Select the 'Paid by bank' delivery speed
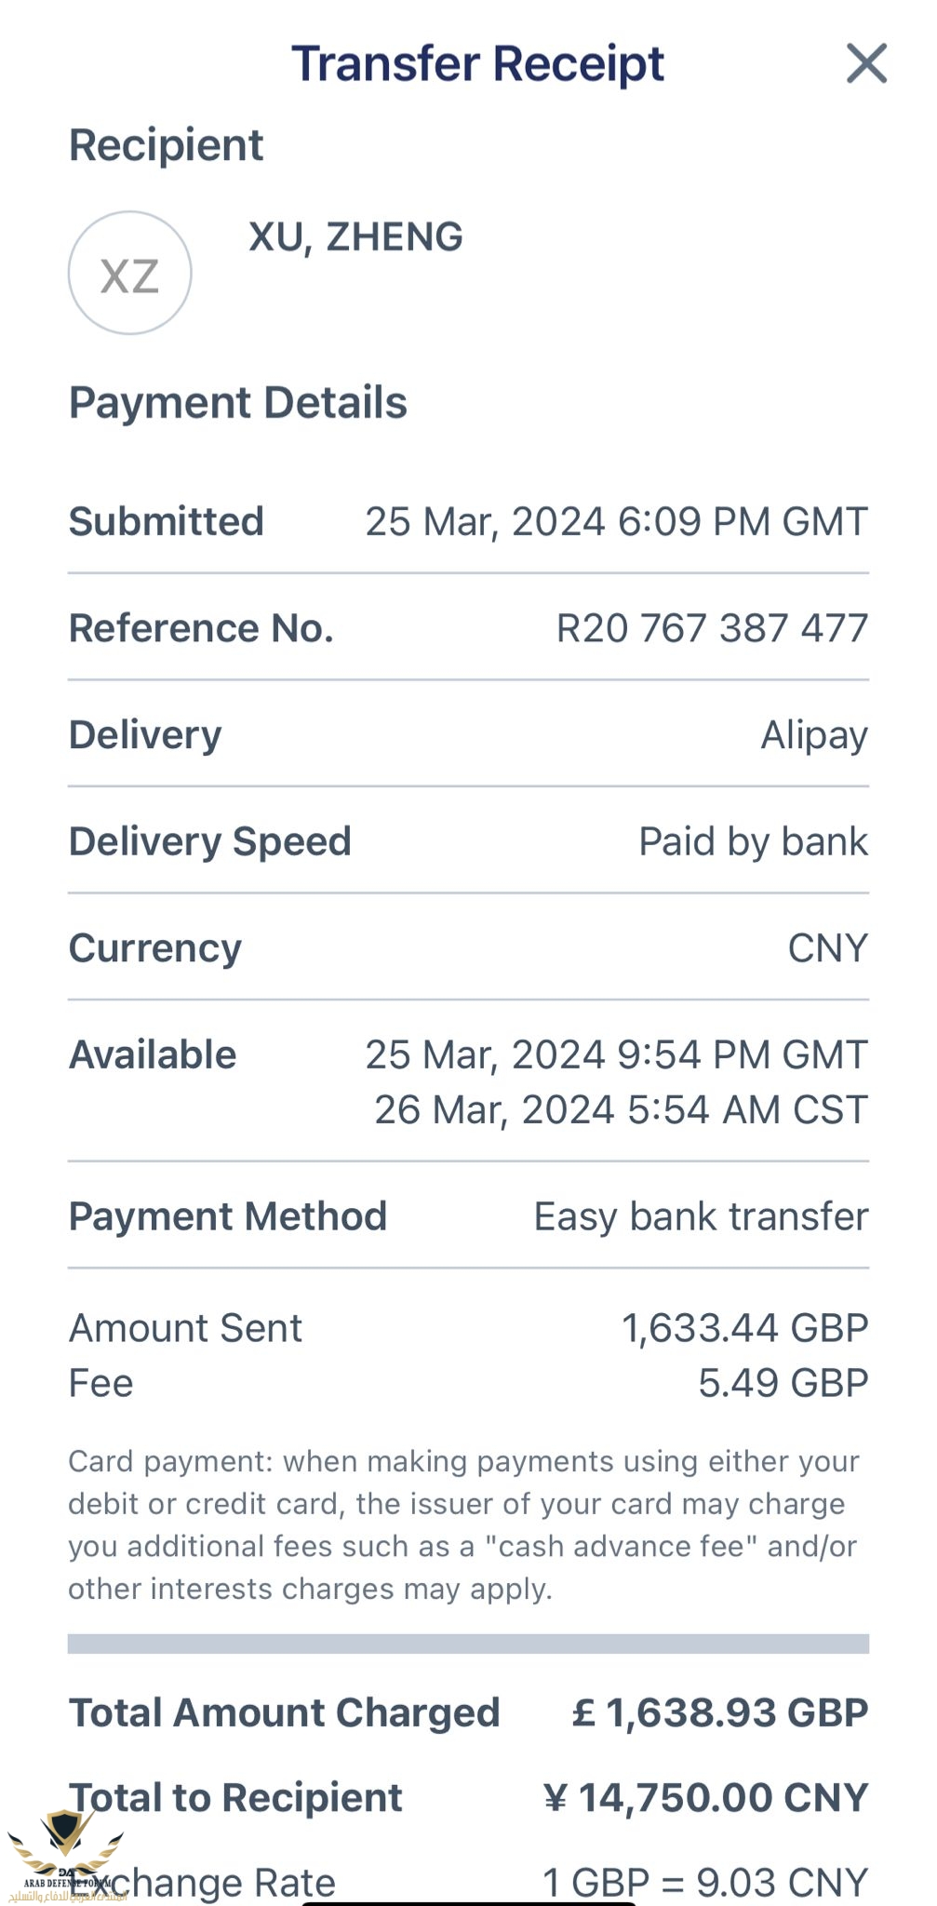Viewport: 937px width, 1906px height. [x=753, y=841]
